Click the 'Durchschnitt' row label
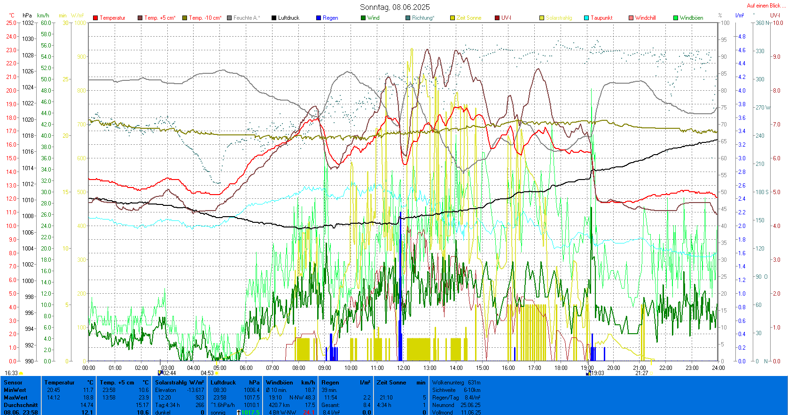Screen dimensions: 788x415 coord(21,405)
